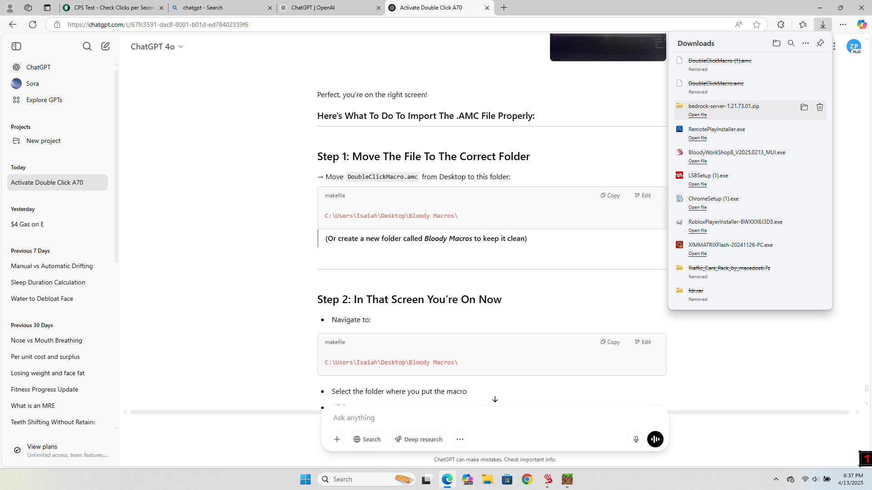This screenshot has height=490, width=872.
Task: Click the search chats magnifier icon
Action: (x=87, y=46)
